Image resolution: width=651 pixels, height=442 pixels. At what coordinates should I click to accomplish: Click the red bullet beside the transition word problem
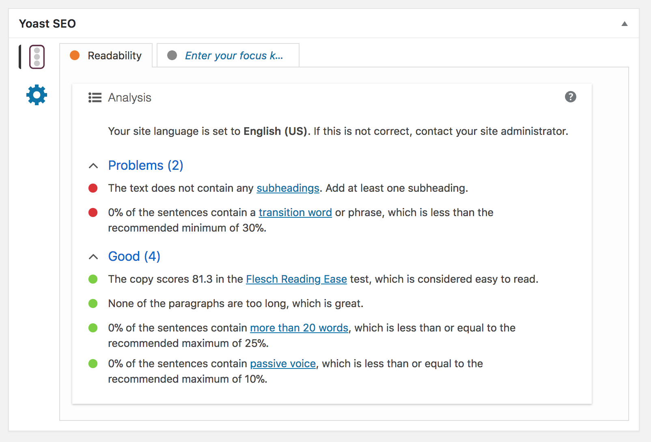[x=93, y=212]
